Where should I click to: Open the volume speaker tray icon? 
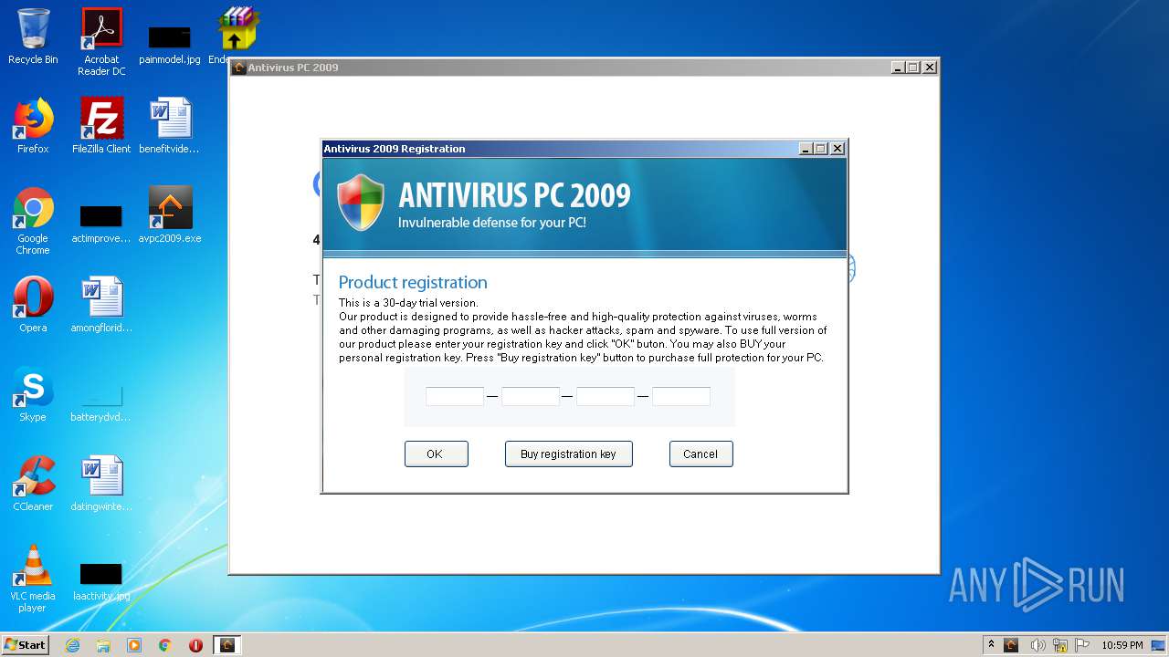point(1037,645)
